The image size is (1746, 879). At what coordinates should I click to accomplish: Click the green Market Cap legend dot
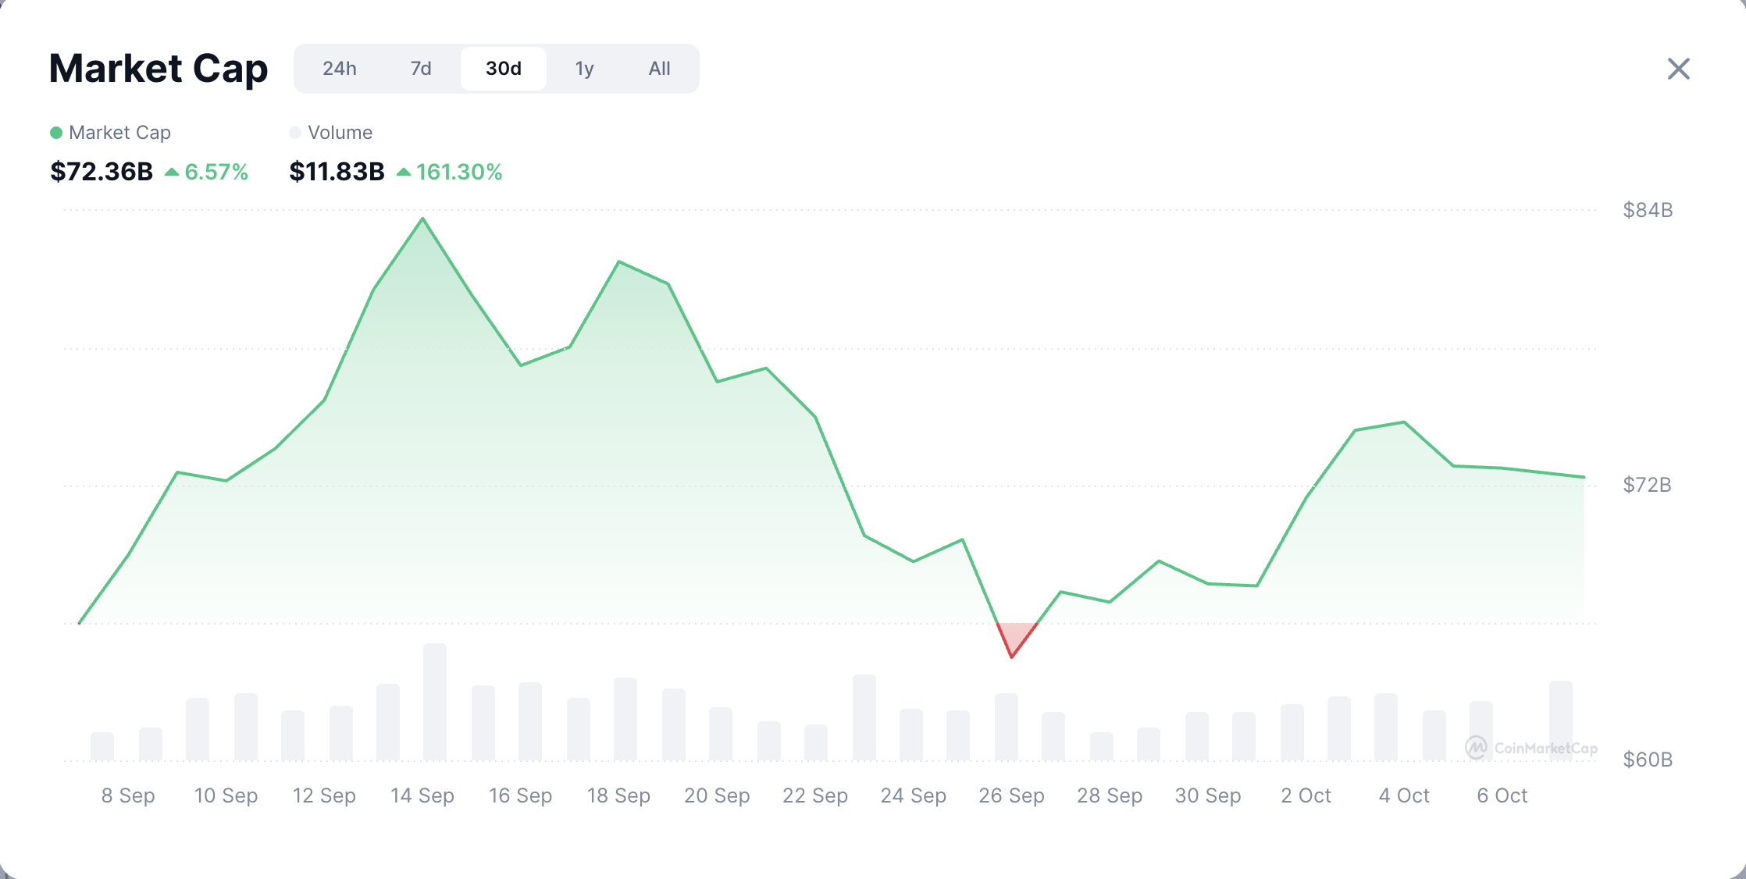pyautogui.click(x=55, y=132)
